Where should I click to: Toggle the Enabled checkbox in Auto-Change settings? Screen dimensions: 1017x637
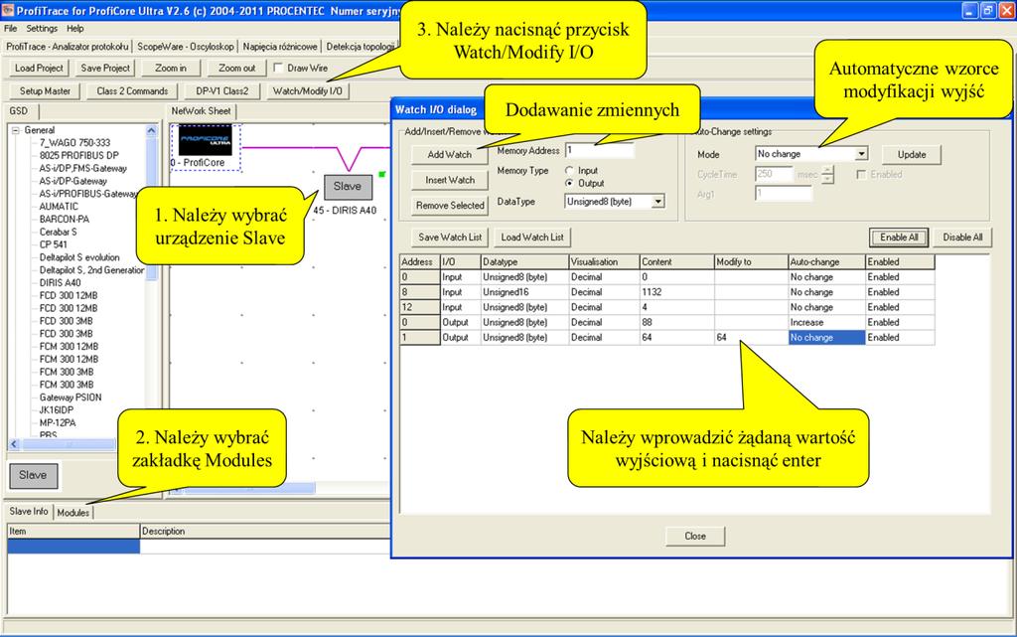pos(861,175)
